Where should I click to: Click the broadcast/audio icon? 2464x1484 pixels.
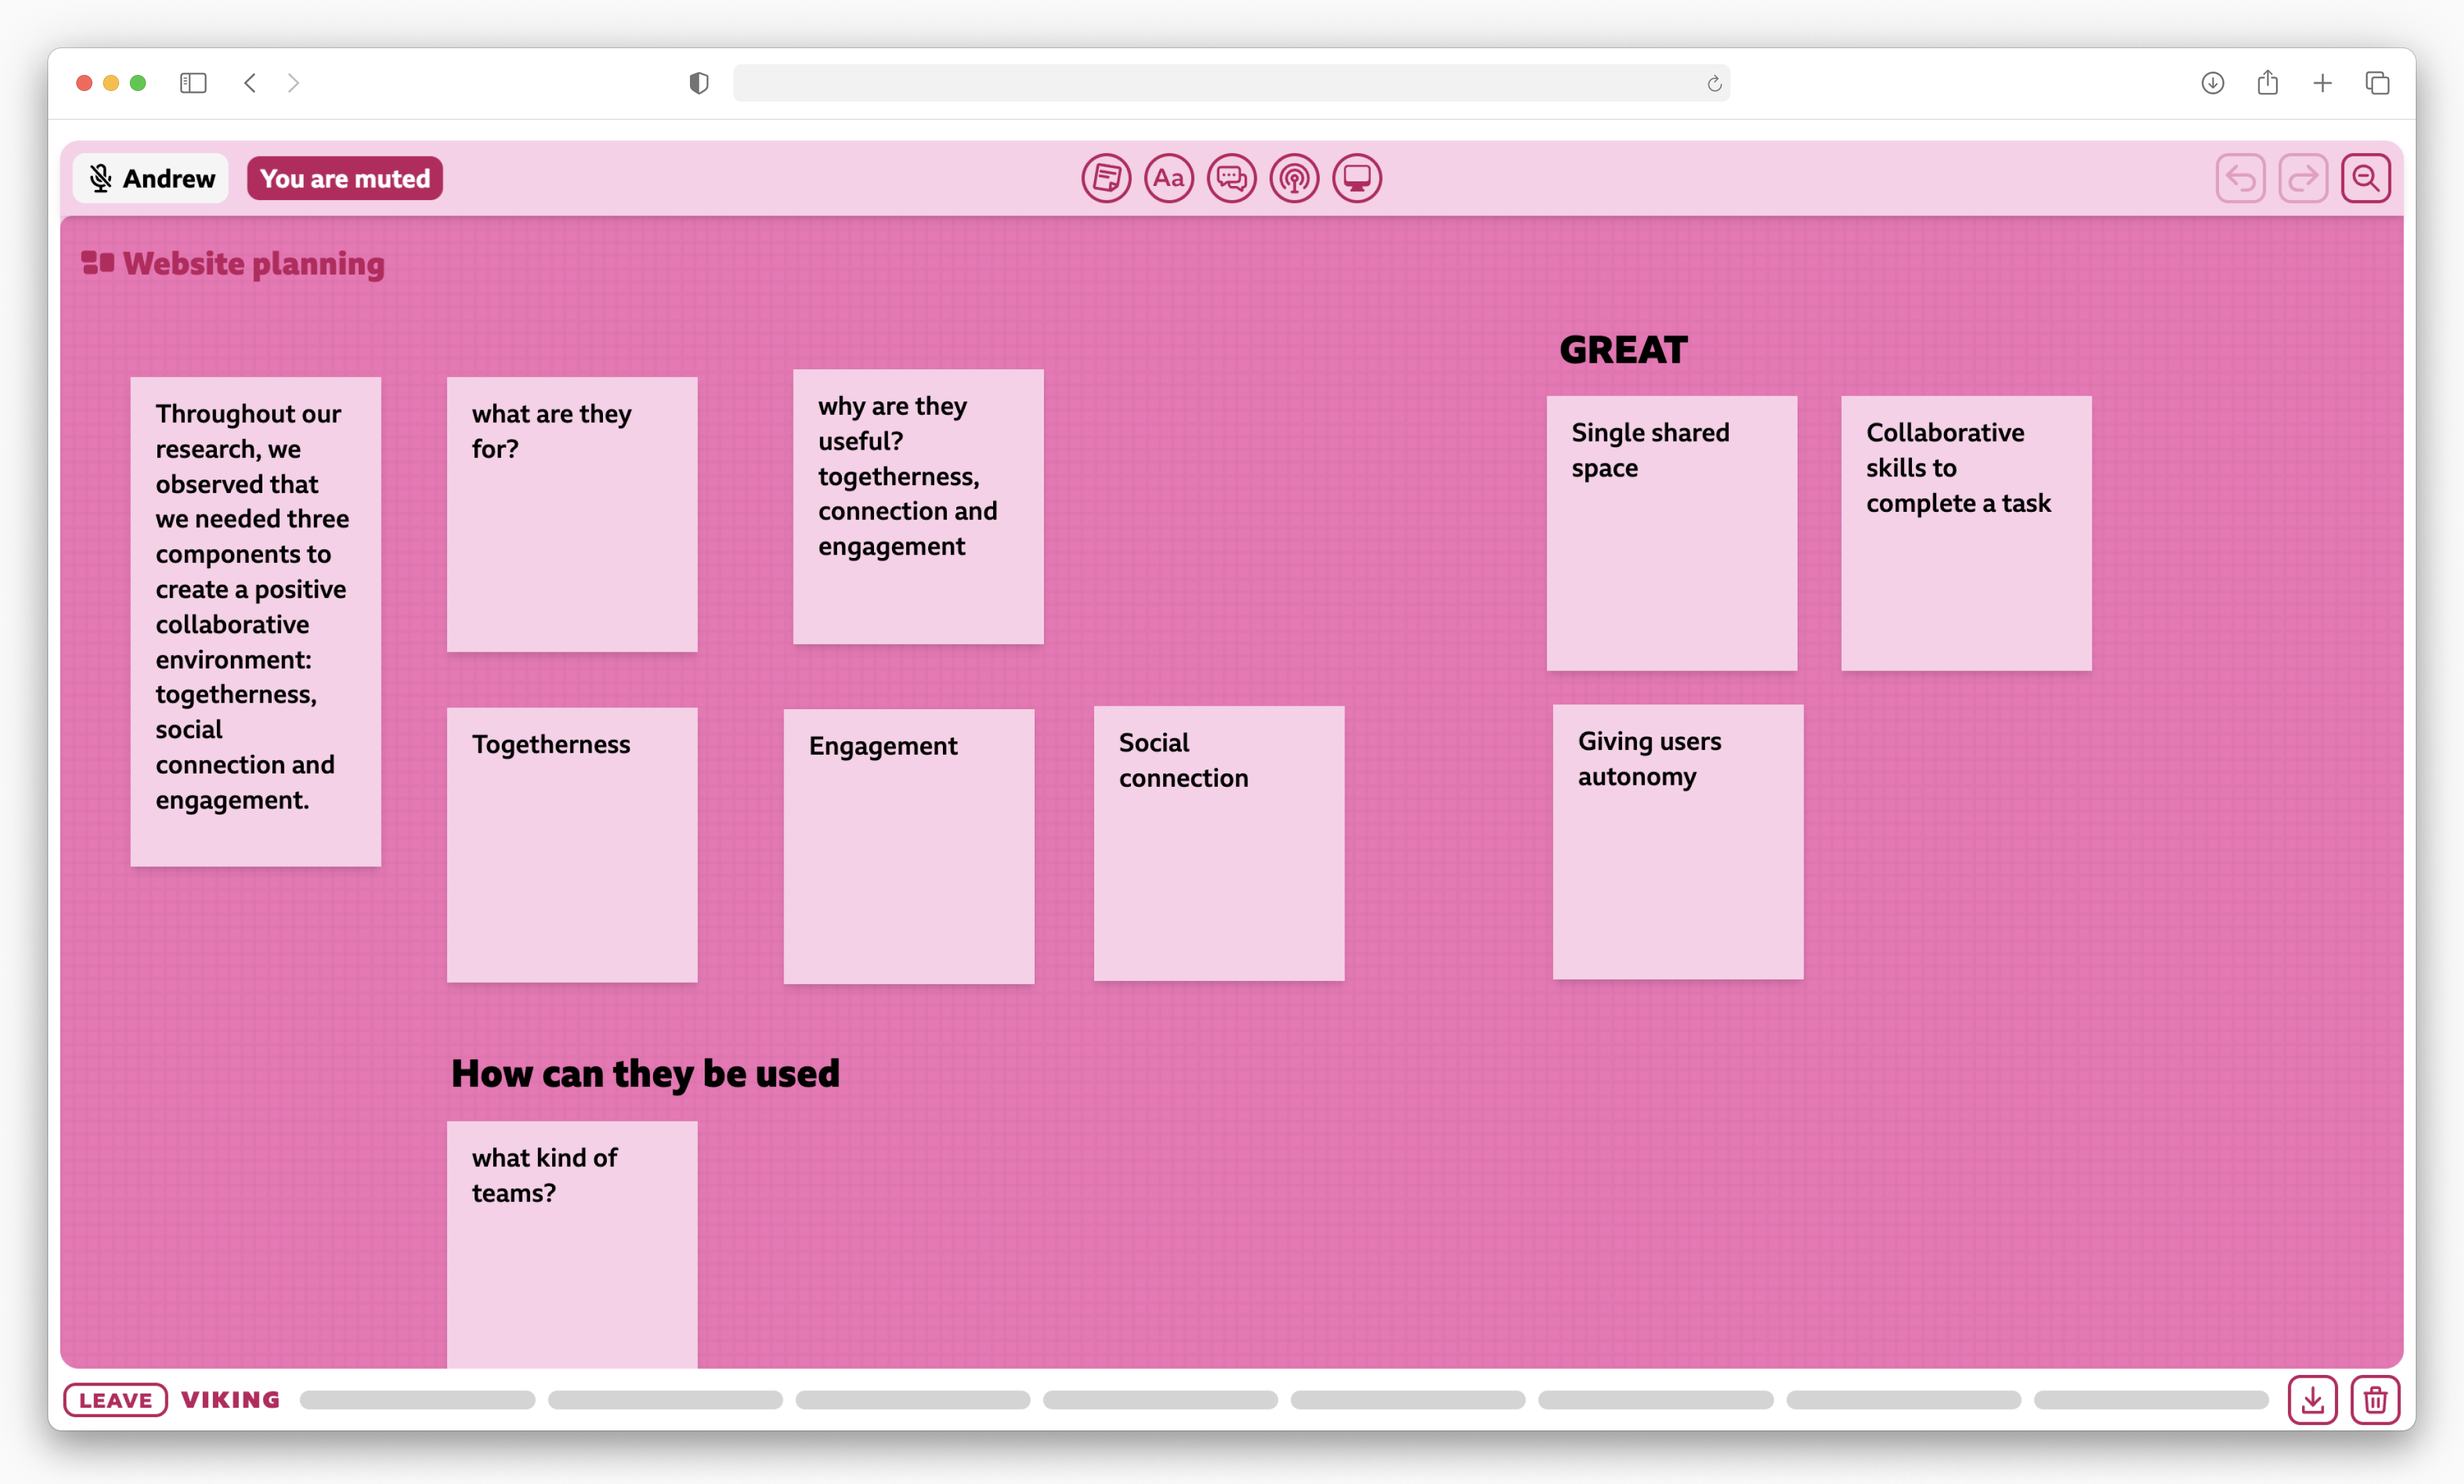(x=1294, y=178)
